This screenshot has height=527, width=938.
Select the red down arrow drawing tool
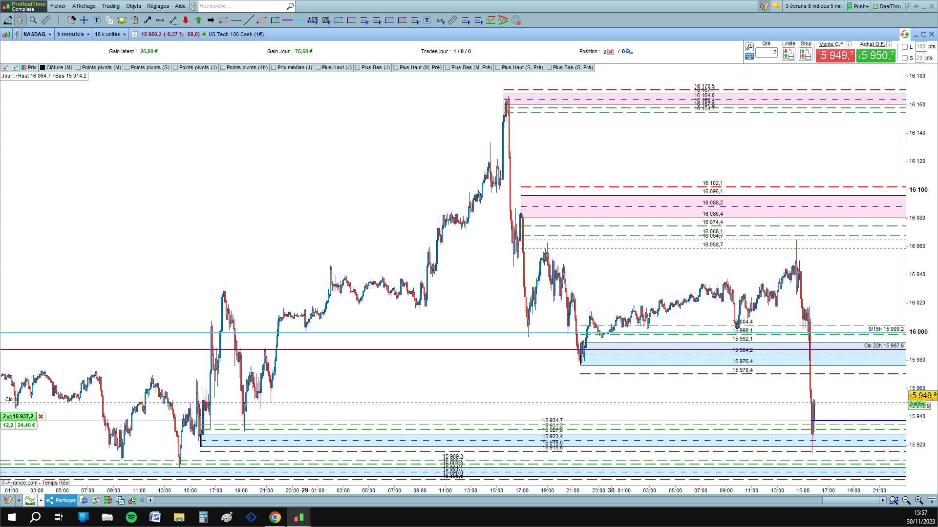186,20
